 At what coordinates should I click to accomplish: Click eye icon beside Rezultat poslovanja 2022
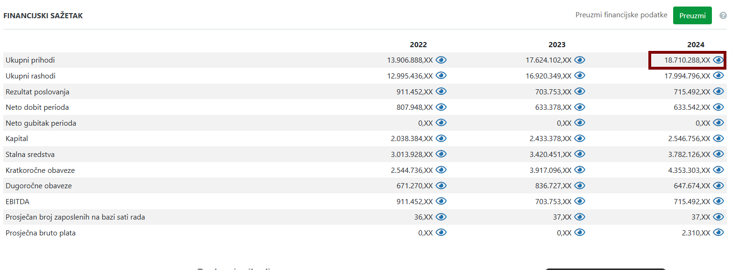(x=441, y=92)
